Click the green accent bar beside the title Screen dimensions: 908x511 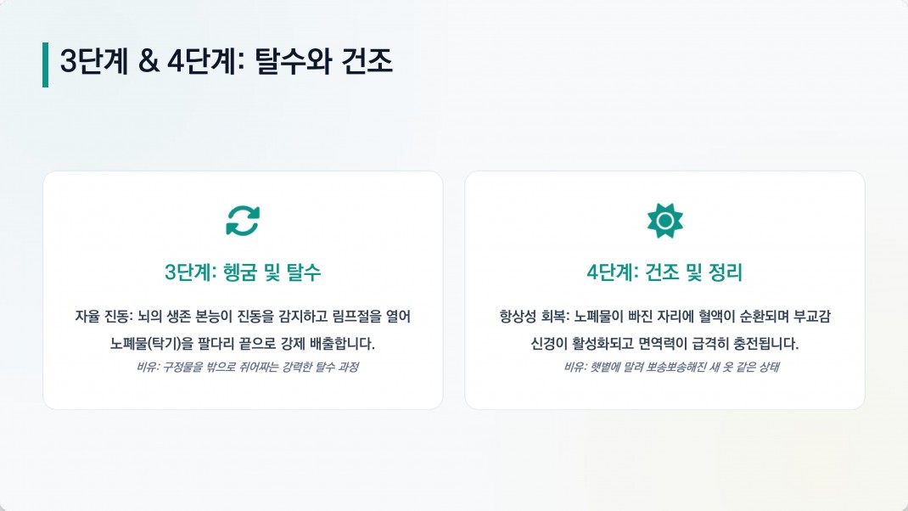tap(45, 65)
